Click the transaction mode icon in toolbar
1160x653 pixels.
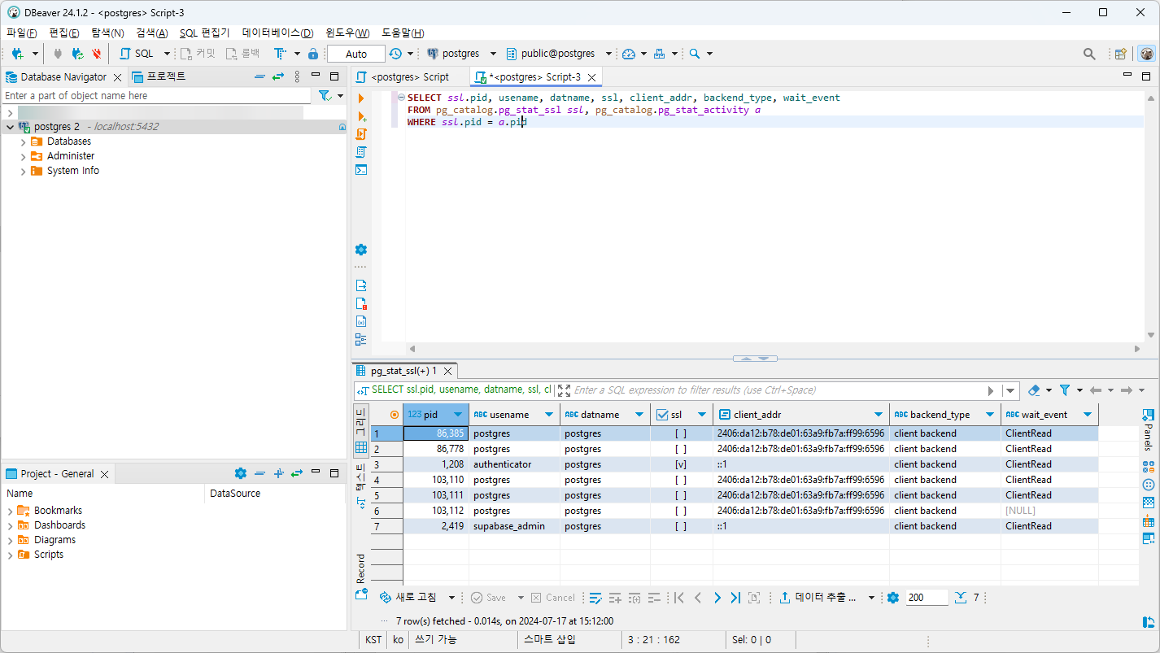tap(280, 54)
